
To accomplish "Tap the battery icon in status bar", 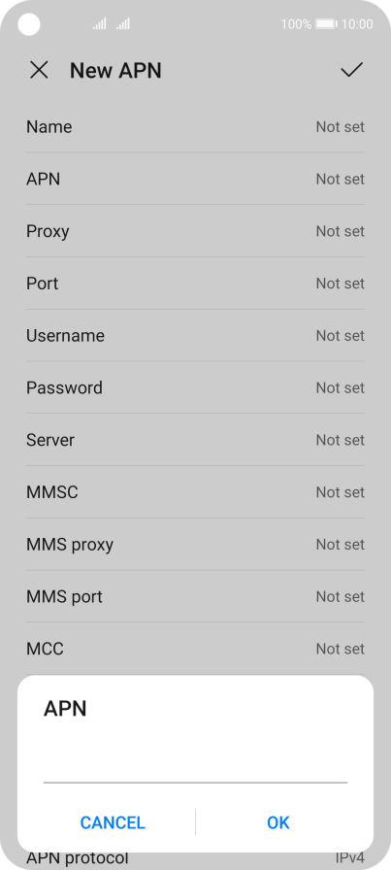I will pos(326,24).
